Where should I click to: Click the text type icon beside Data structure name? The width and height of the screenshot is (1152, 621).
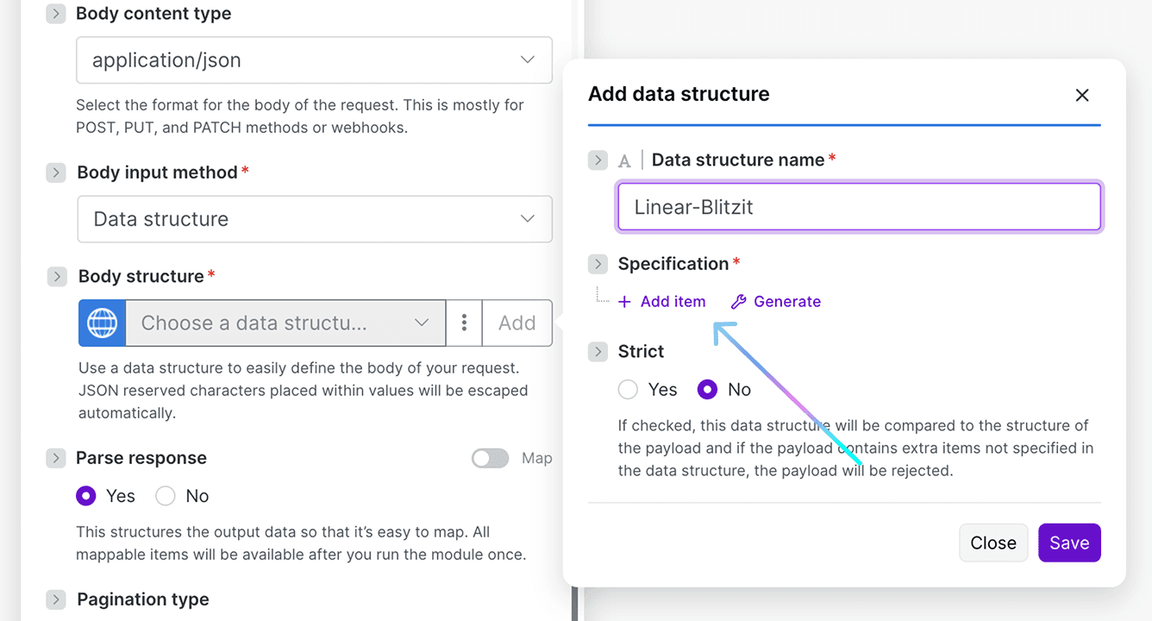tap(625, 160)
